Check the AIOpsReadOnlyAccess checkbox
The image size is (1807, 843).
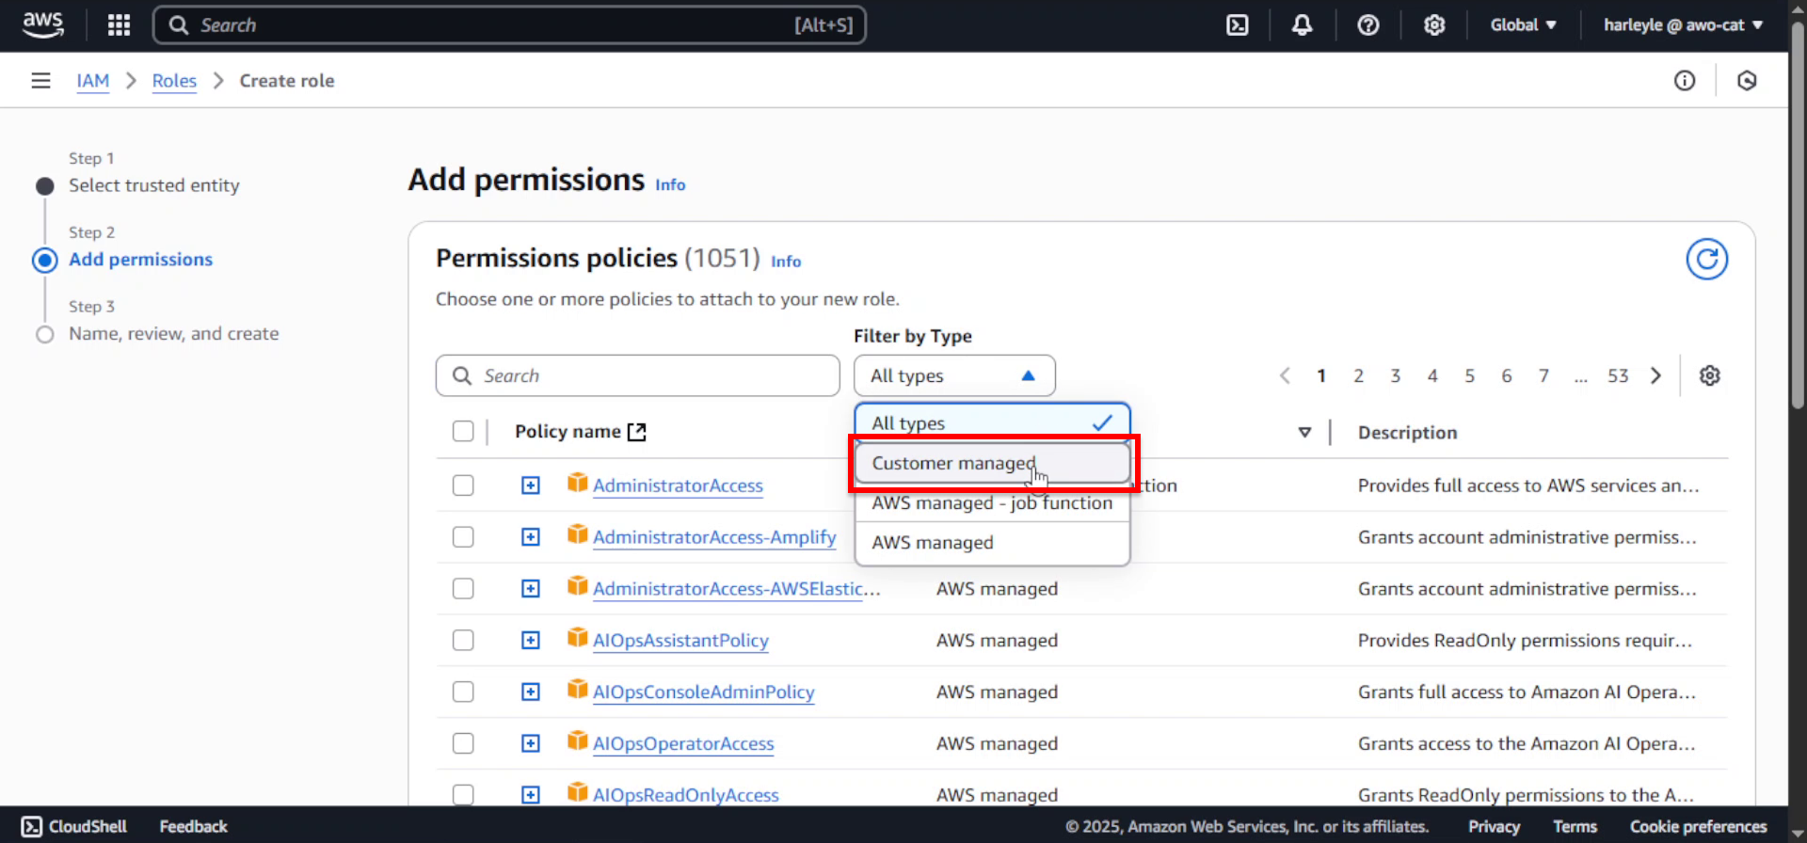point(463,795)
